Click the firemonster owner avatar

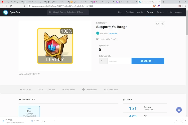pos(98,33)
